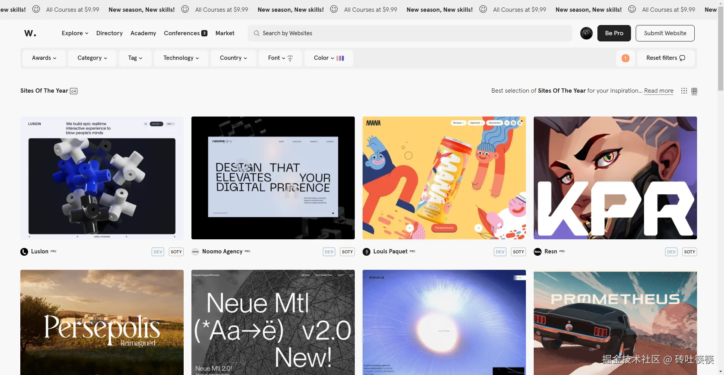Click the Louis Paquet avatar icon
This screenshot has height=375, width=724.
[366, 252]
